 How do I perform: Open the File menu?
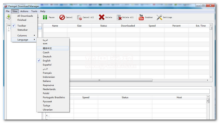coord(8,11)
